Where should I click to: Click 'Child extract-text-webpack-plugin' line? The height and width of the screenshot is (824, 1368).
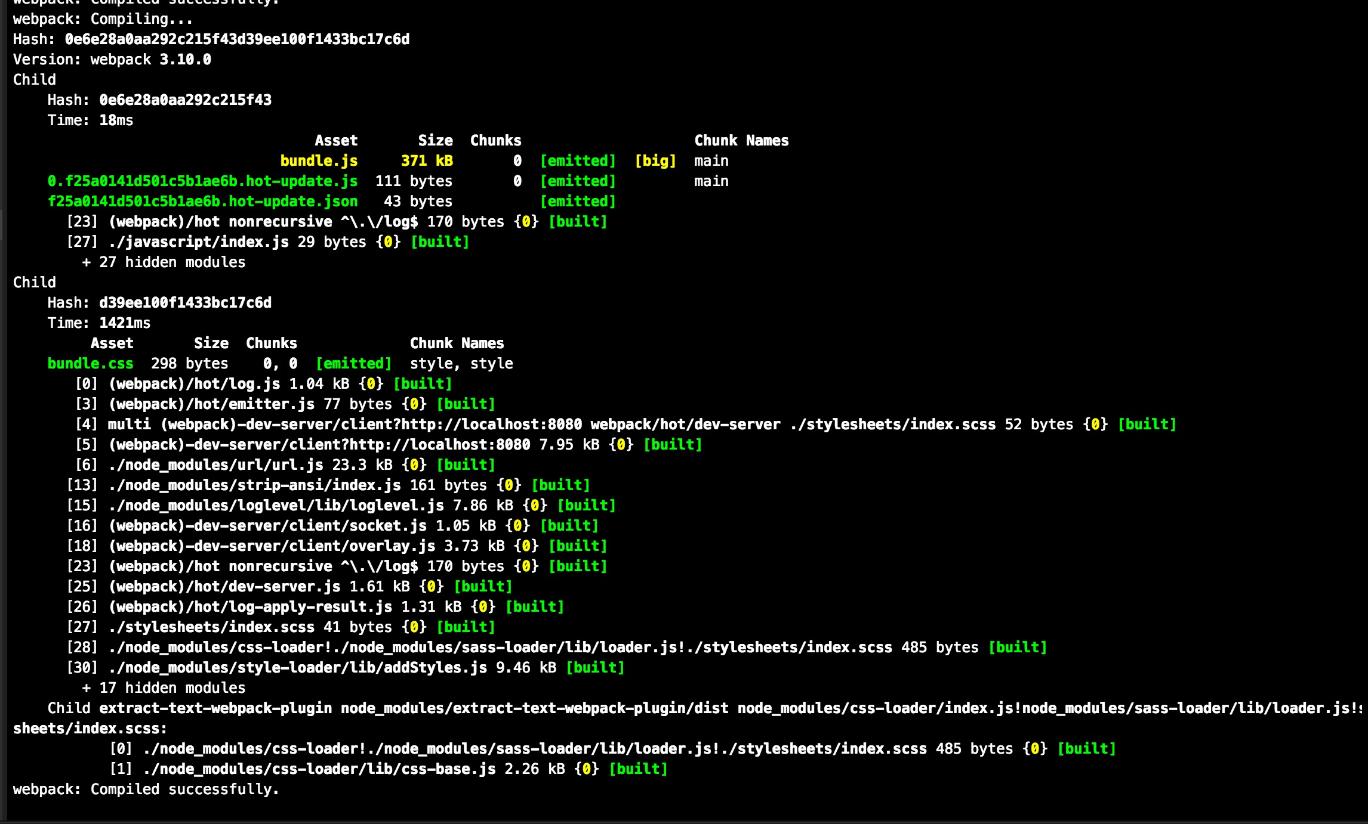click(705, 708)
